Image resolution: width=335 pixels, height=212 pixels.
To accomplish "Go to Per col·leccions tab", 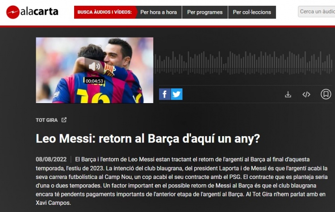I will (x=252, y=12).
